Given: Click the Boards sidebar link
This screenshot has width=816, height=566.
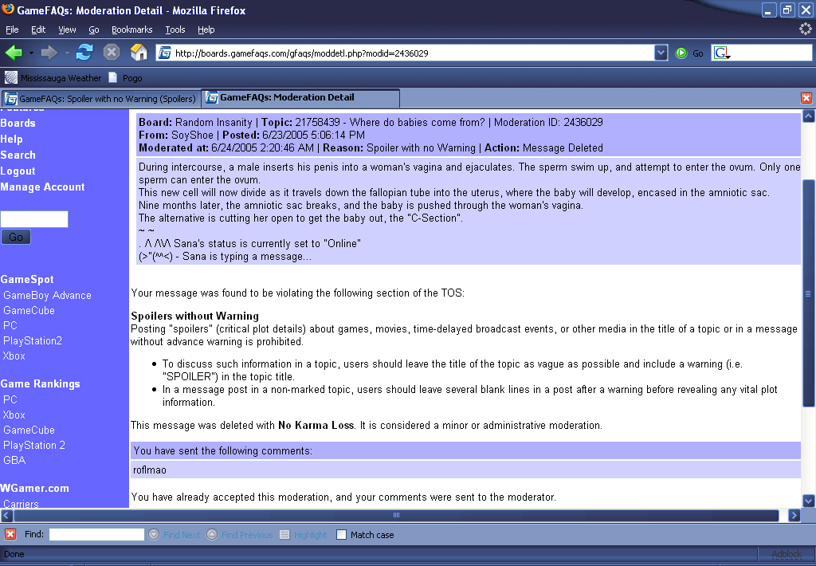Looking at the screenshot, I should coord(18,124).
